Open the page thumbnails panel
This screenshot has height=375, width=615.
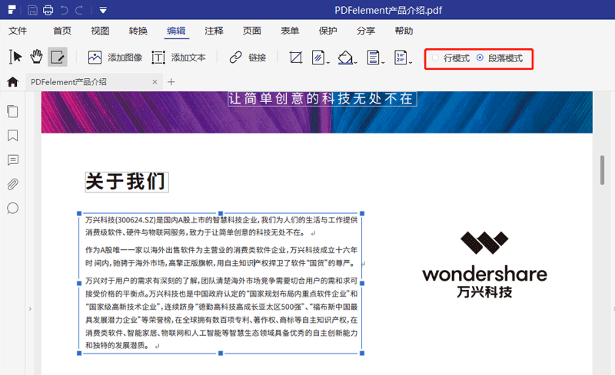pyautogui.click(x=12, y=111)
